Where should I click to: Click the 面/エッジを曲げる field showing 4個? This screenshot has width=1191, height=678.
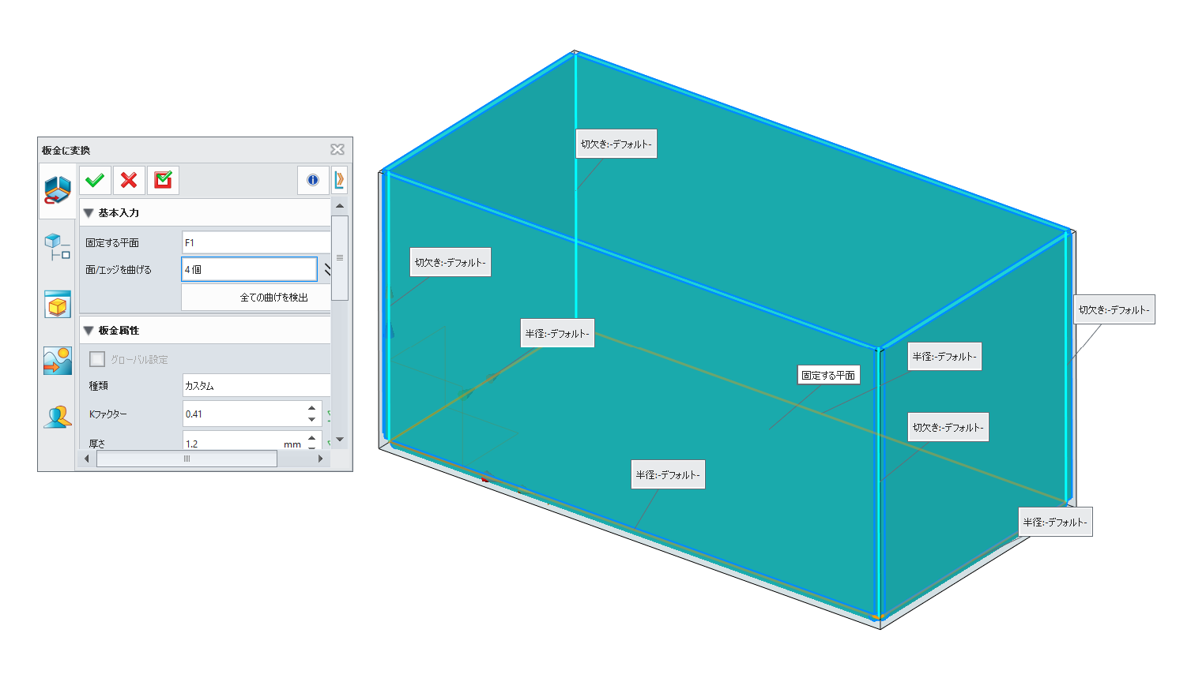pos(249,270)
